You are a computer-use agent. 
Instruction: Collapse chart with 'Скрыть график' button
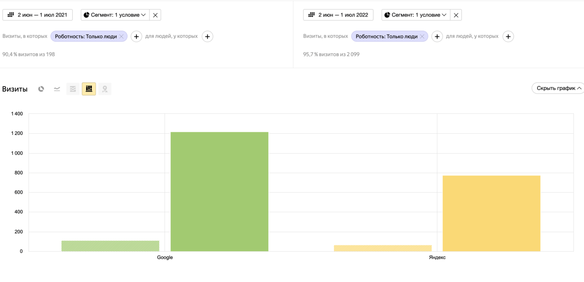558,88
